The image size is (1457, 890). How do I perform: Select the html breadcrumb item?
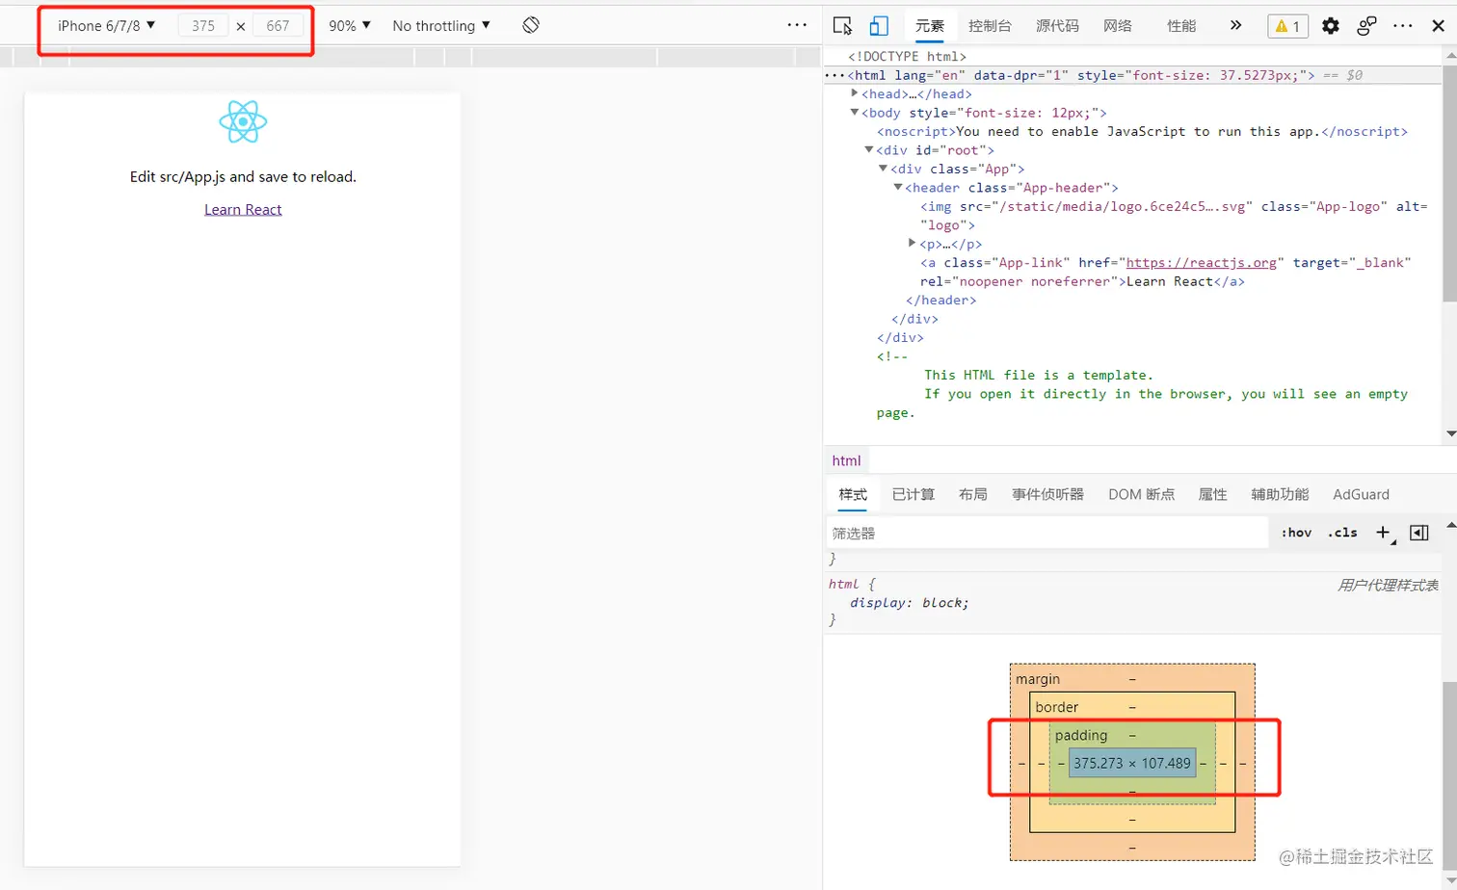(x=846, y=460)
